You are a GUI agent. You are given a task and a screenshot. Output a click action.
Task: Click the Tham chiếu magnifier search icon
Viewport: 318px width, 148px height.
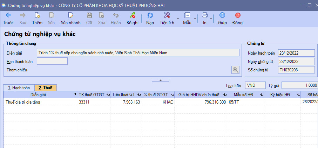236,70
